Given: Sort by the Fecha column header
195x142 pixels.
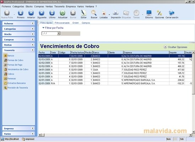Looking at the screenshot, I should coord(44,53).
